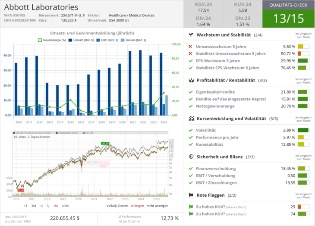Click the red X beside Umsatzwachstum 5 Jahre
Screen dimensions: 315x226
point(191,47)
